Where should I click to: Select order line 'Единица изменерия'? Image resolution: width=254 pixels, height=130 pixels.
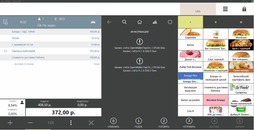[x=51, y=51]
